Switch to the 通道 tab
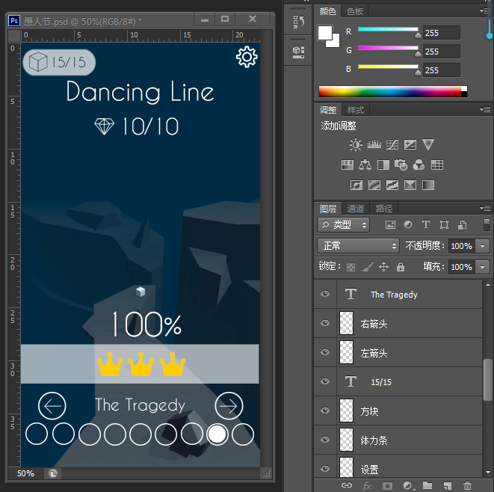The image size is (494, 492). coord(356,209)
